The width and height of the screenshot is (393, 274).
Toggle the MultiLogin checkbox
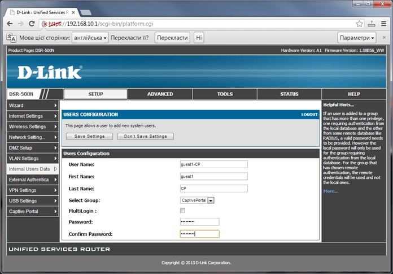click(182, 210)
